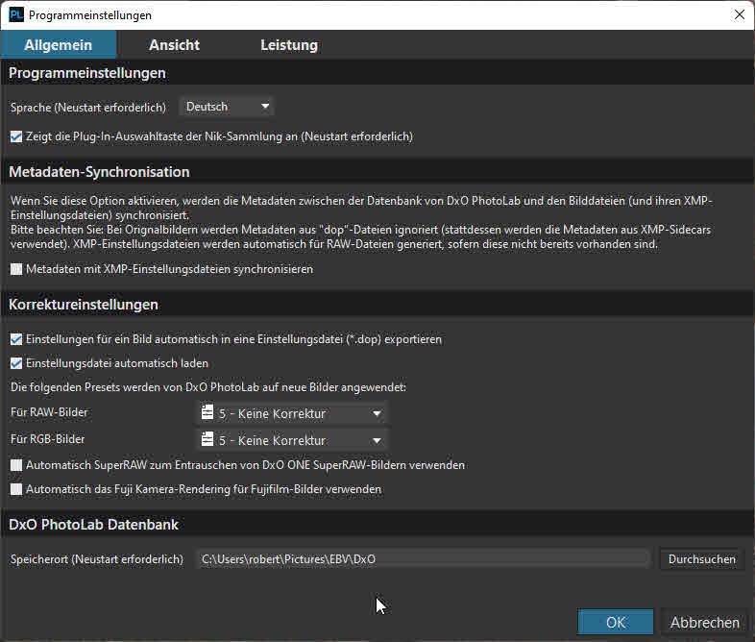This screenshot has height=642, width=755.
Task: Disable the Nik-Sammlung plug-in button checkbox
Action: 16,136
